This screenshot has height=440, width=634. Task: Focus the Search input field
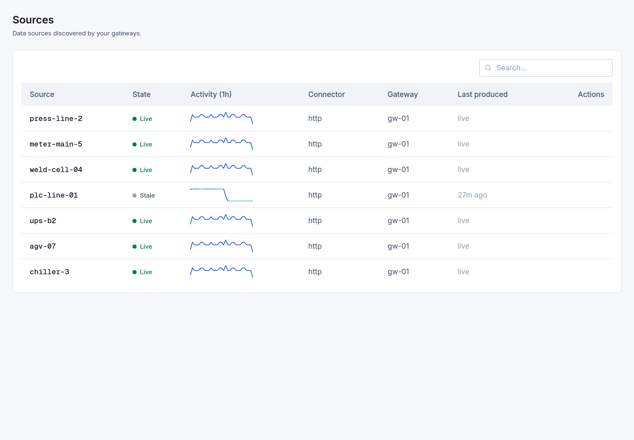click(546, 68)
